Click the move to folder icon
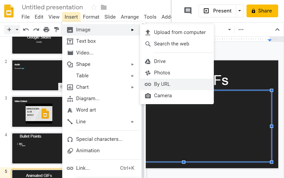 coord(104,7)
